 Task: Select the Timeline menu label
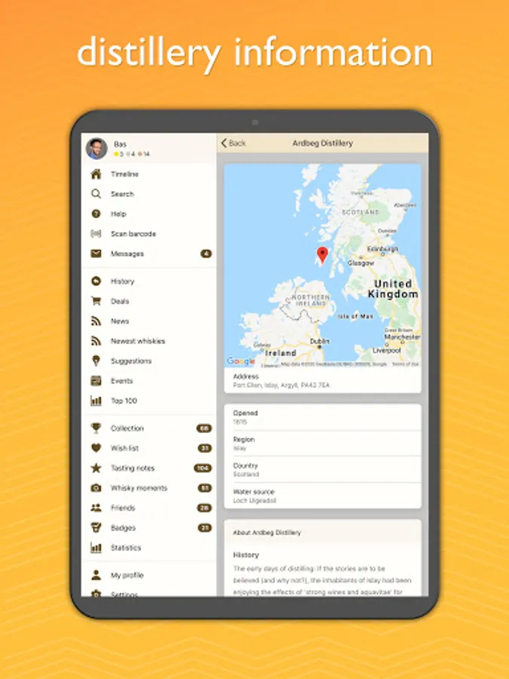coord(124,174)
